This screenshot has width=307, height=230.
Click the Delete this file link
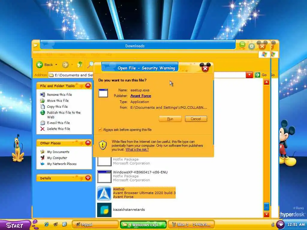(x=58, y=129)
